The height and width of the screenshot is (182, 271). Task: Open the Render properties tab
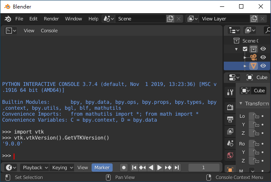(x=230, y=108)
